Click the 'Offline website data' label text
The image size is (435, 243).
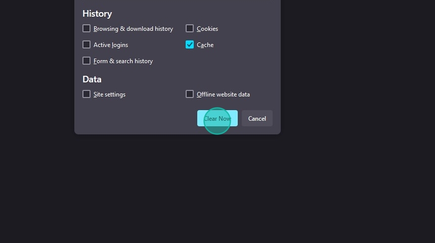(x=223, y=94)
